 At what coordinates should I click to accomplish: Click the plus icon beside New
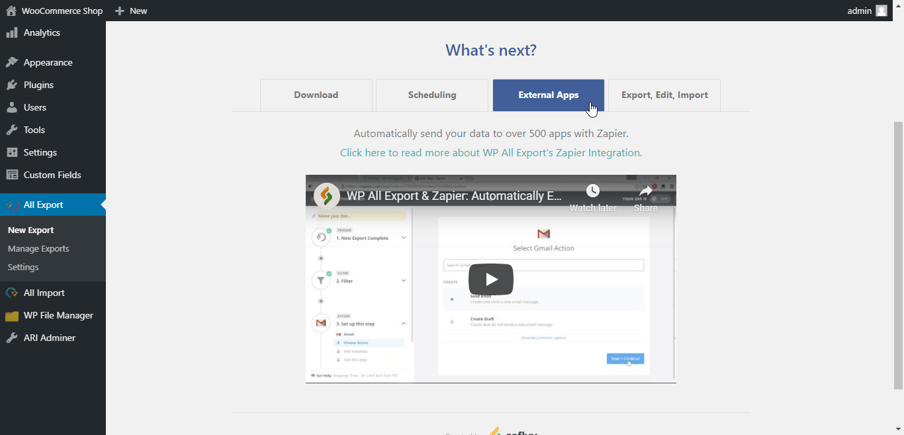119,11
